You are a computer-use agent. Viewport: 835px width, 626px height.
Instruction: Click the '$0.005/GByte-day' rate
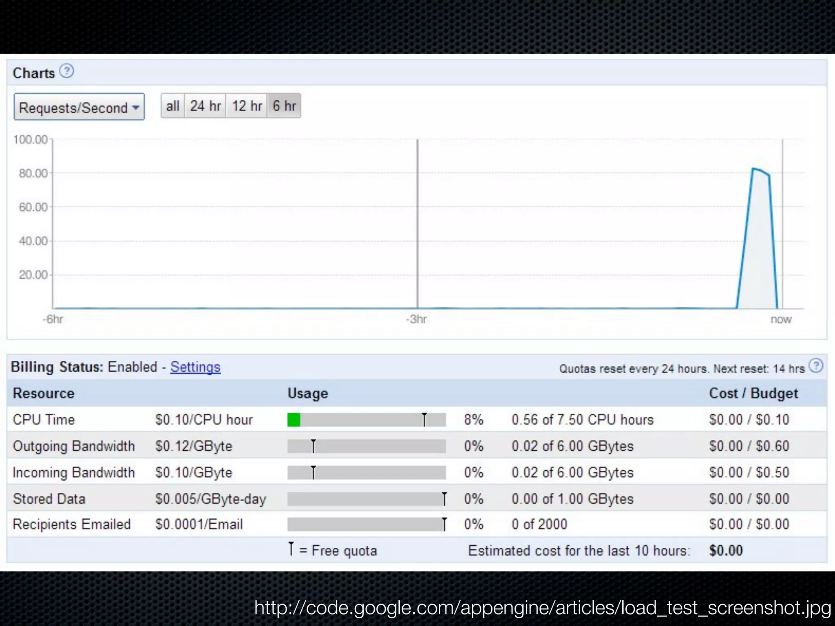pos(210,499)
